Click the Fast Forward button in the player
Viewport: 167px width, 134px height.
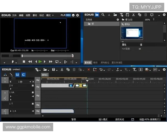click(x=51, y=61)
